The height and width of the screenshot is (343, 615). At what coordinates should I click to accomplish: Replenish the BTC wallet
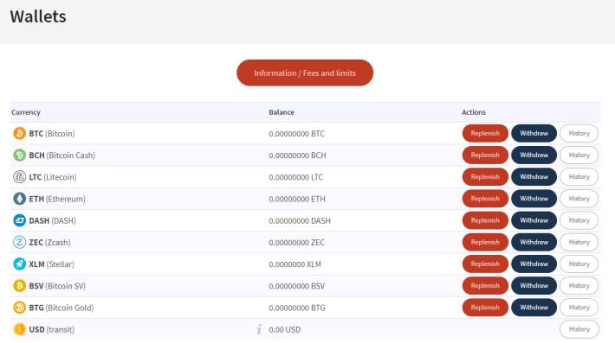click(485, 133)
